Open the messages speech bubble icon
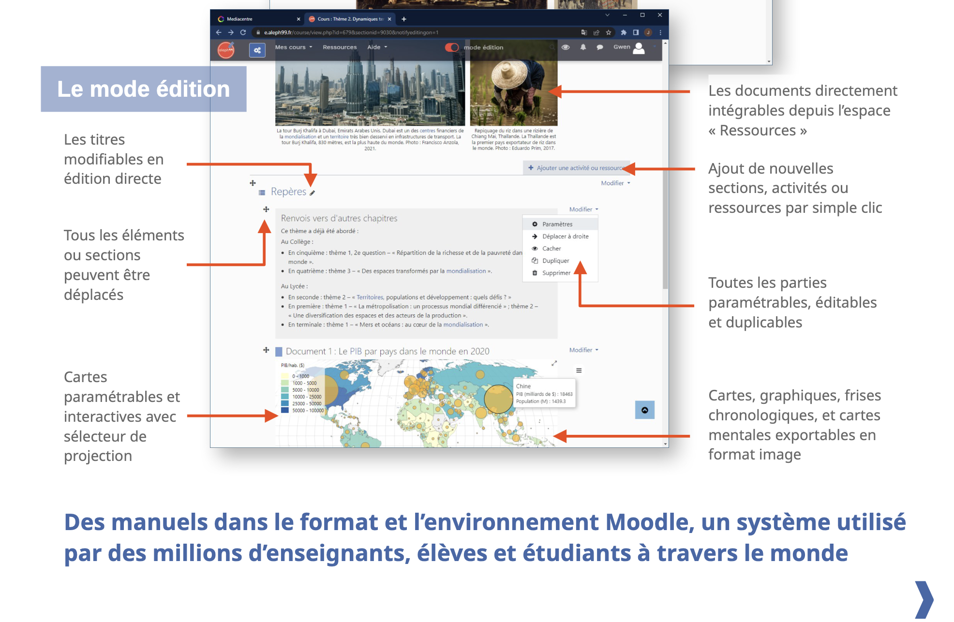 [x=599, y=47]
